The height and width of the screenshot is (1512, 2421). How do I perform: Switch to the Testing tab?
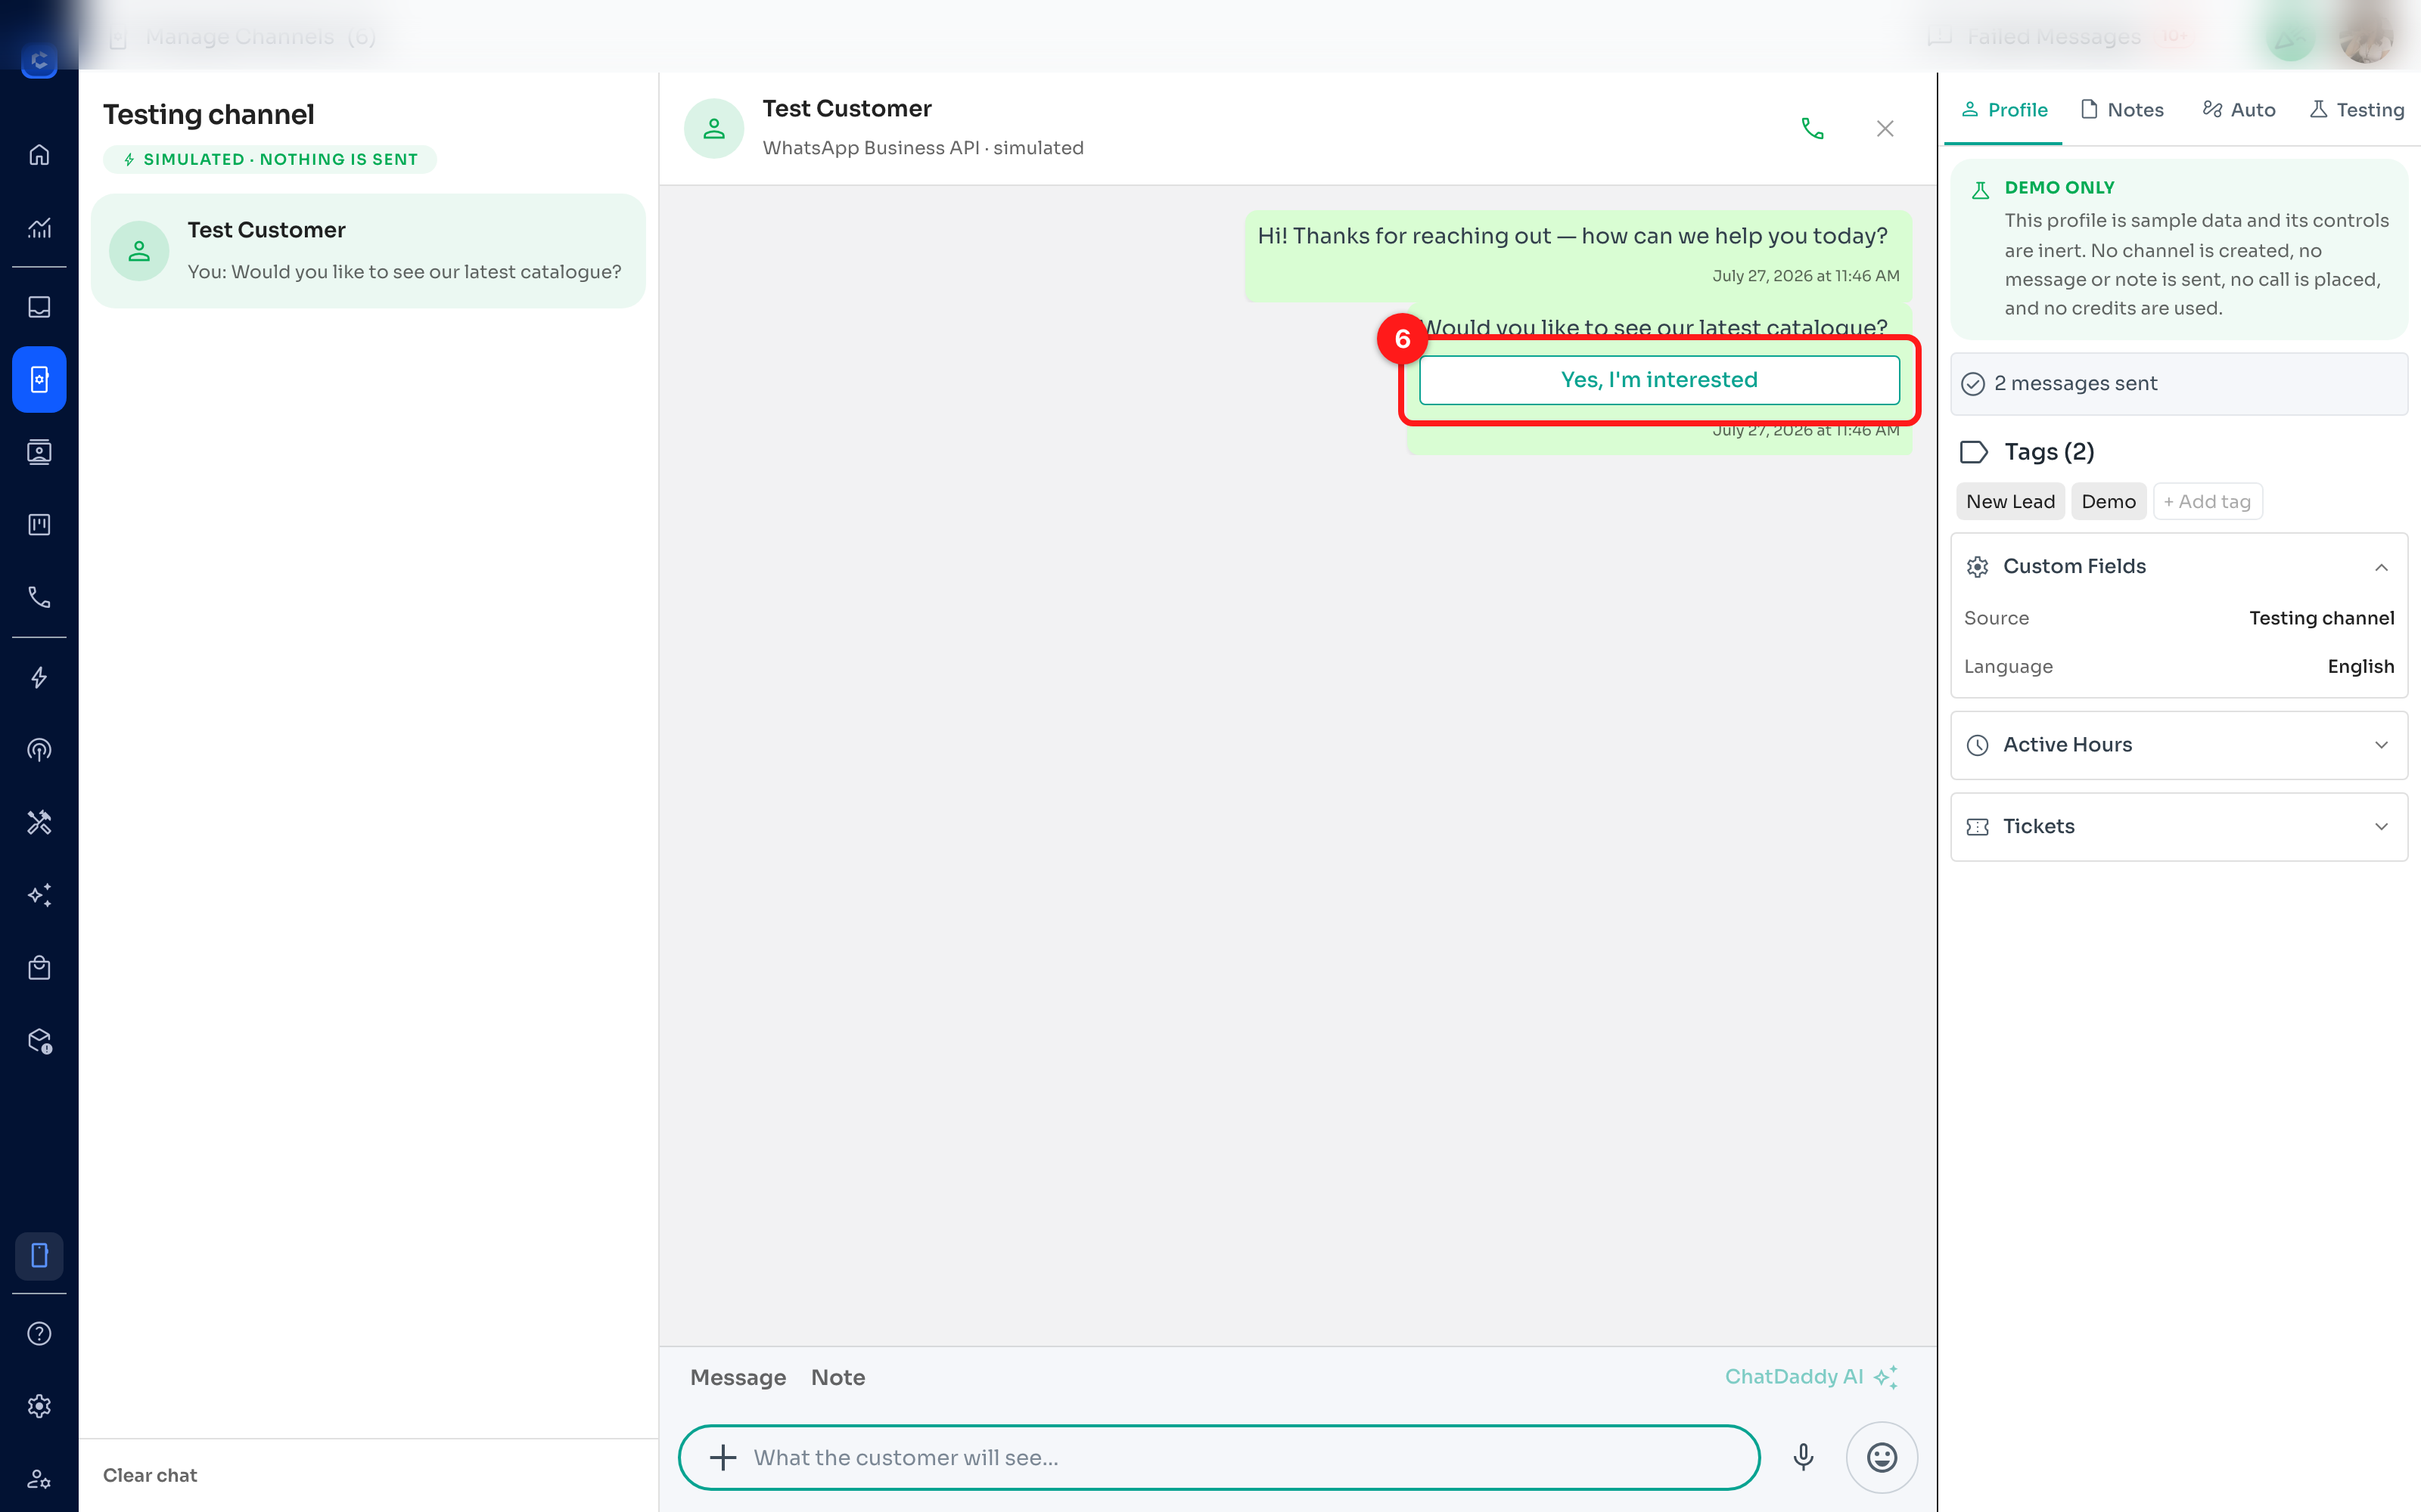(2357, 110)
